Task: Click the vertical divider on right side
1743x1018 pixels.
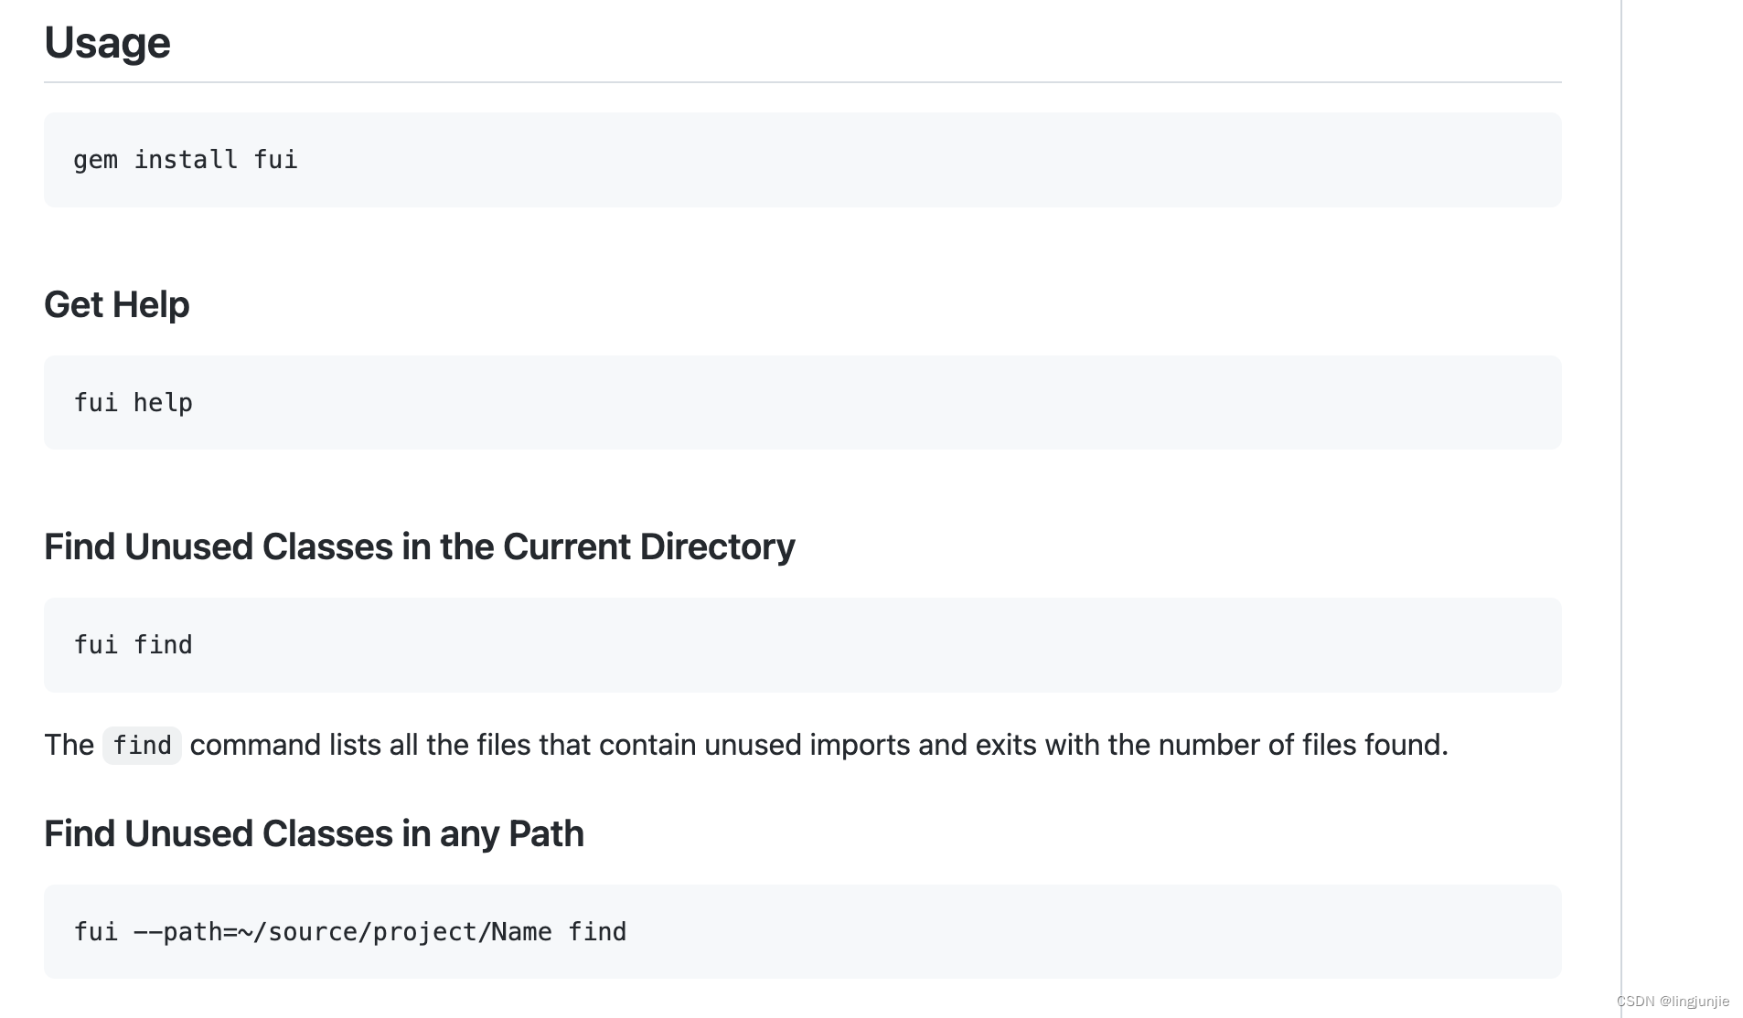Action: pyautogui.click(x=1621, y=509)
